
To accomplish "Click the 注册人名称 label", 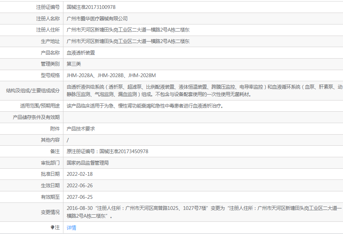I will click(48, 19).
